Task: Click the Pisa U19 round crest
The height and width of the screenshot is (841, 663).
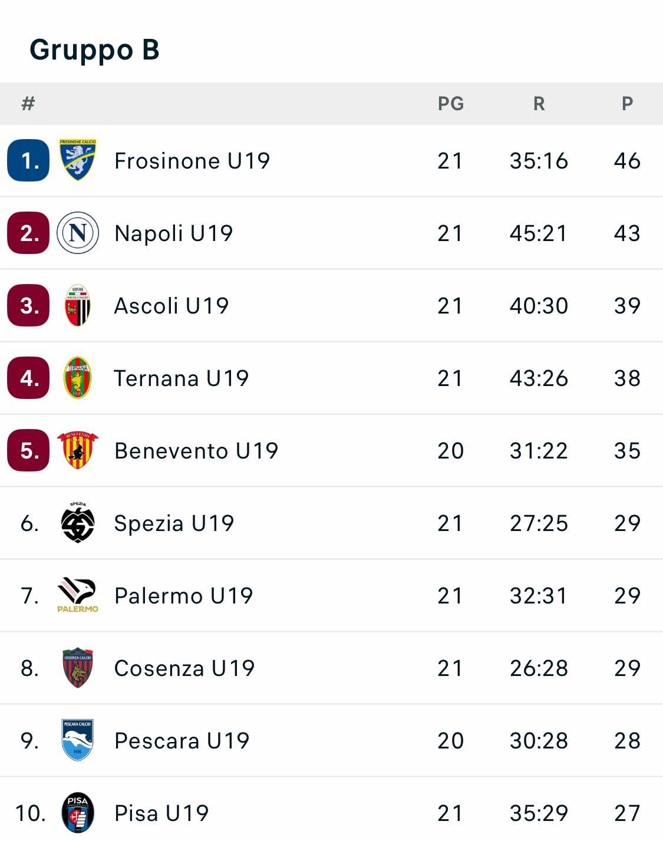Action: (x=77, y=813)
